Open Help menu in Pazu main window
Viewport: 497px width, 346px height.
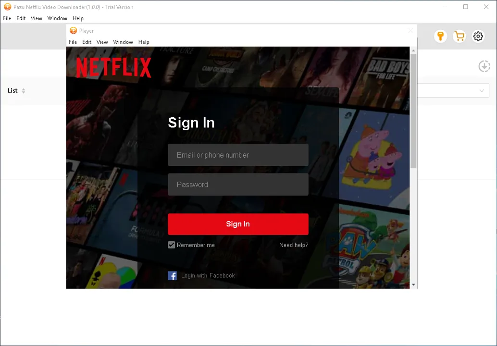pyautogui.click(x=78, y=18)
